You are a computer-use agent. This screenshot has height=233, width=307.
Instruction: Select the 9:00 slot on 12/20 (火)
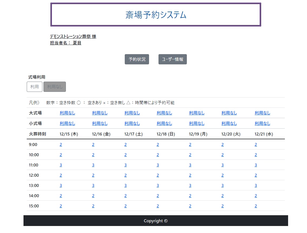tap(222, 145)
